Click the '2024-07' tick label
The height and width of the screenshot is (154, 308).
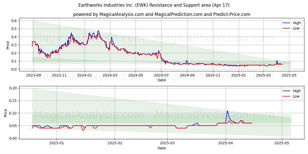tap(161, 75)
